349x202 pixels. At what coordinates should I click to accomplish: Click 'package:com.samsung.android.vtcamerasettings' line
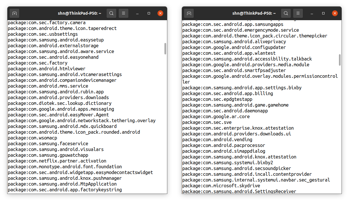[65, 74]
